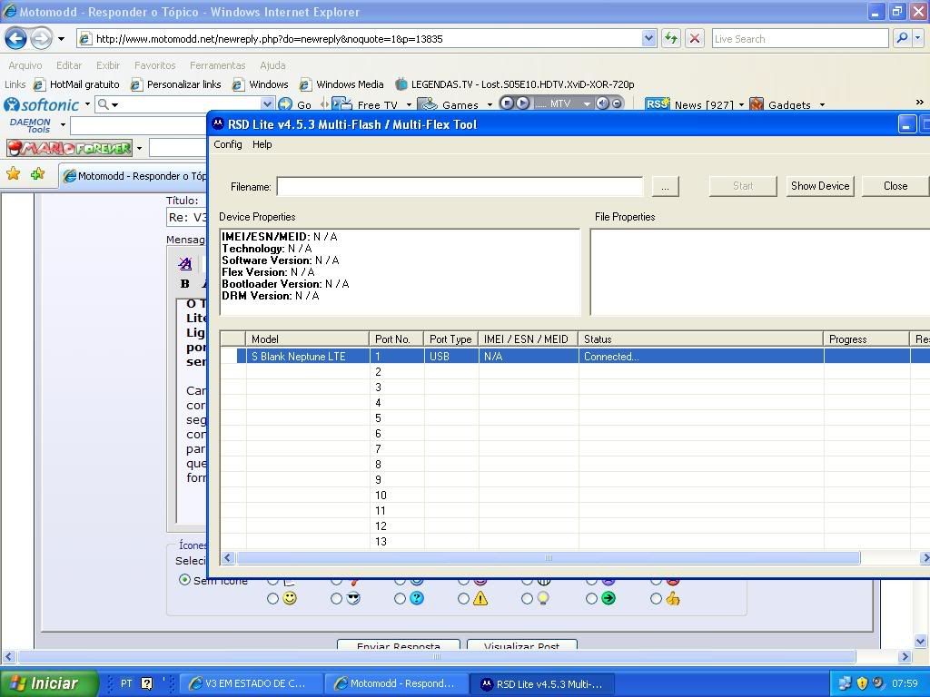Open the Gadgets toolbar item
Viewport: 930px width, 697px height.
point(782,105)
